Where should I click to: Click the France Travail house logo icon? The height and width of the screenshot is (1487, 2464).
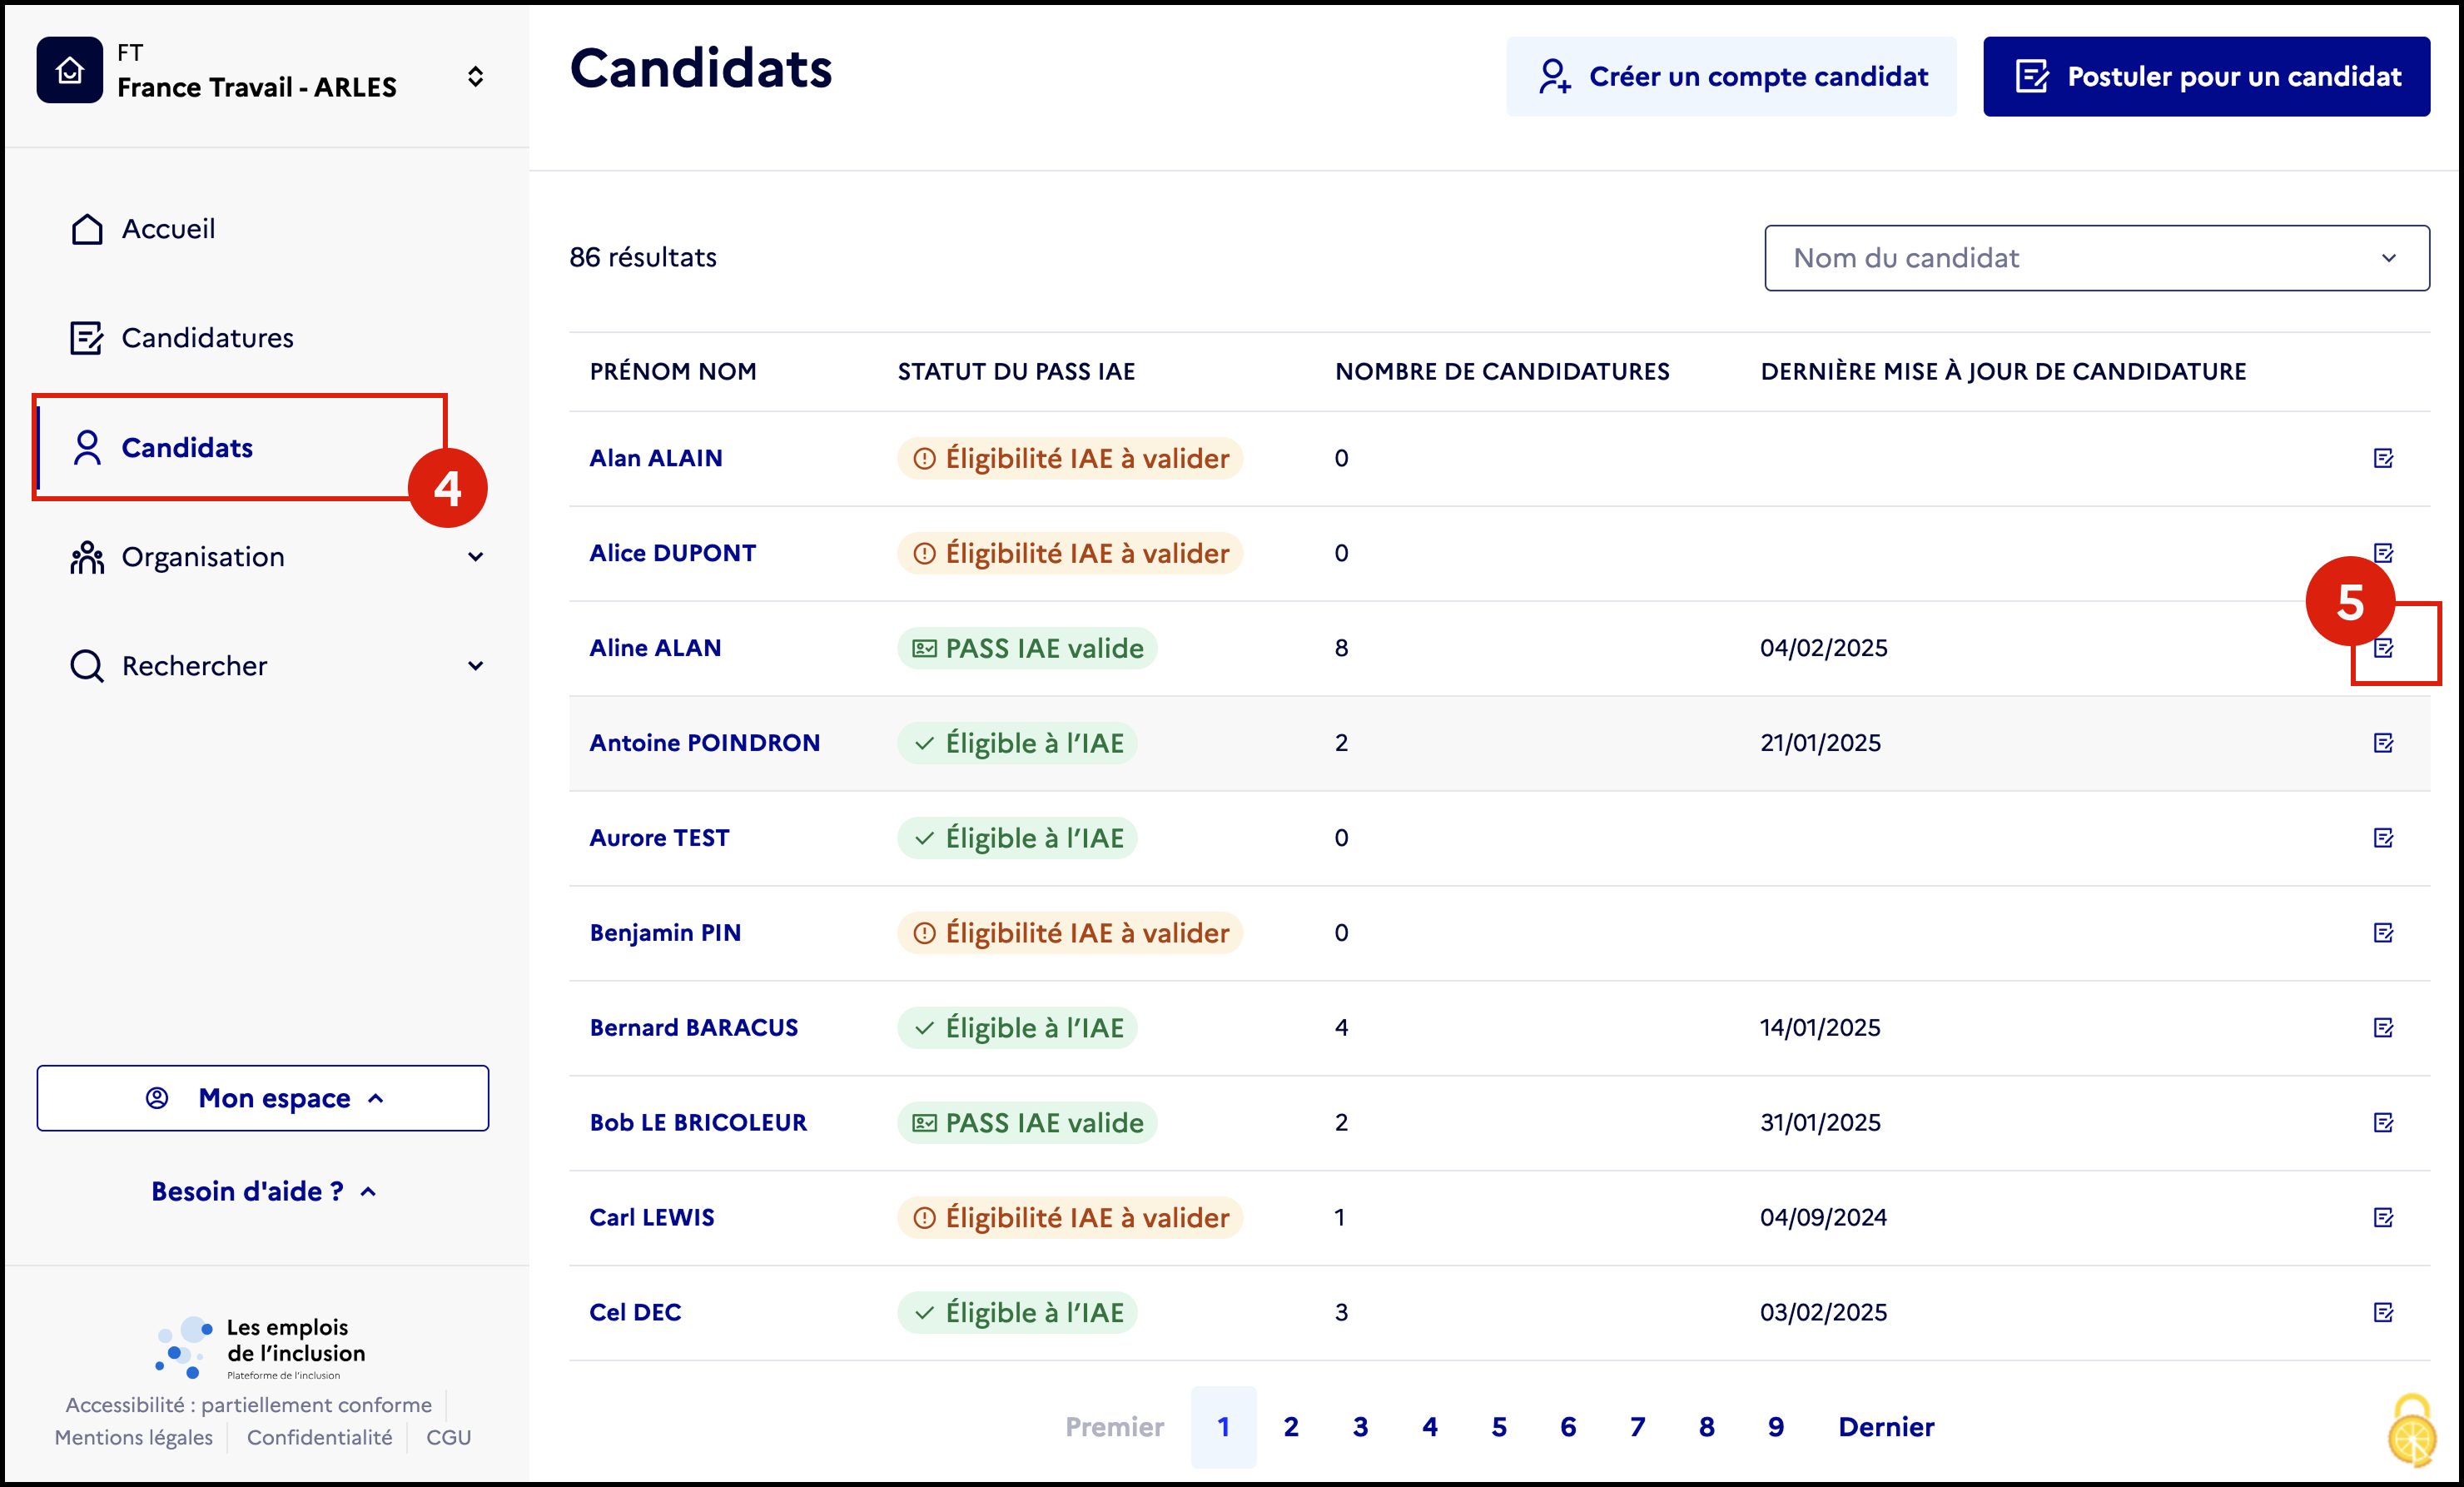(x=69, y=70)
